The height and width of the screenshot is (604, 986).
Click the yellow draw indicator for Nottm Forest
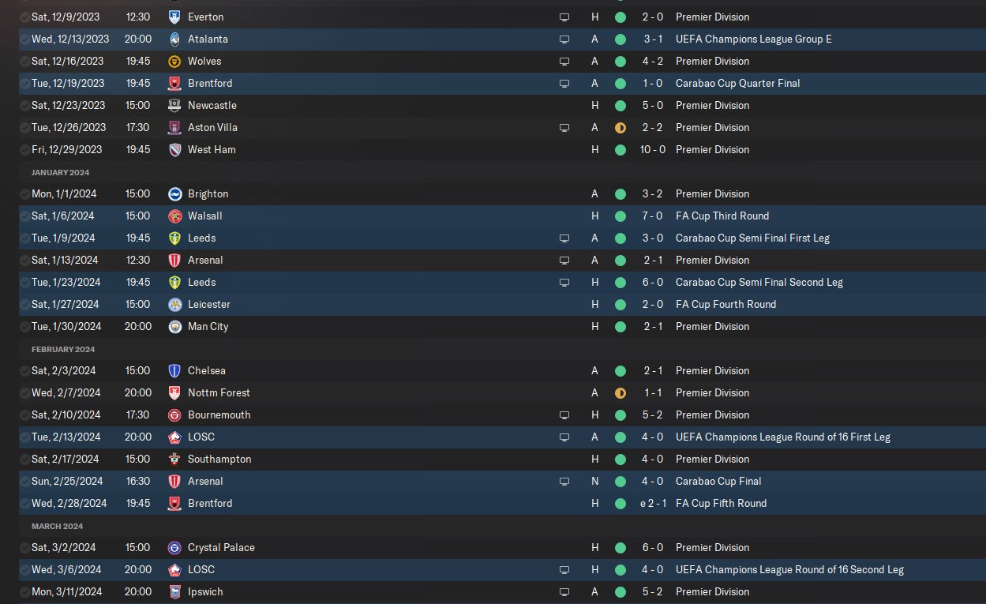620,392
